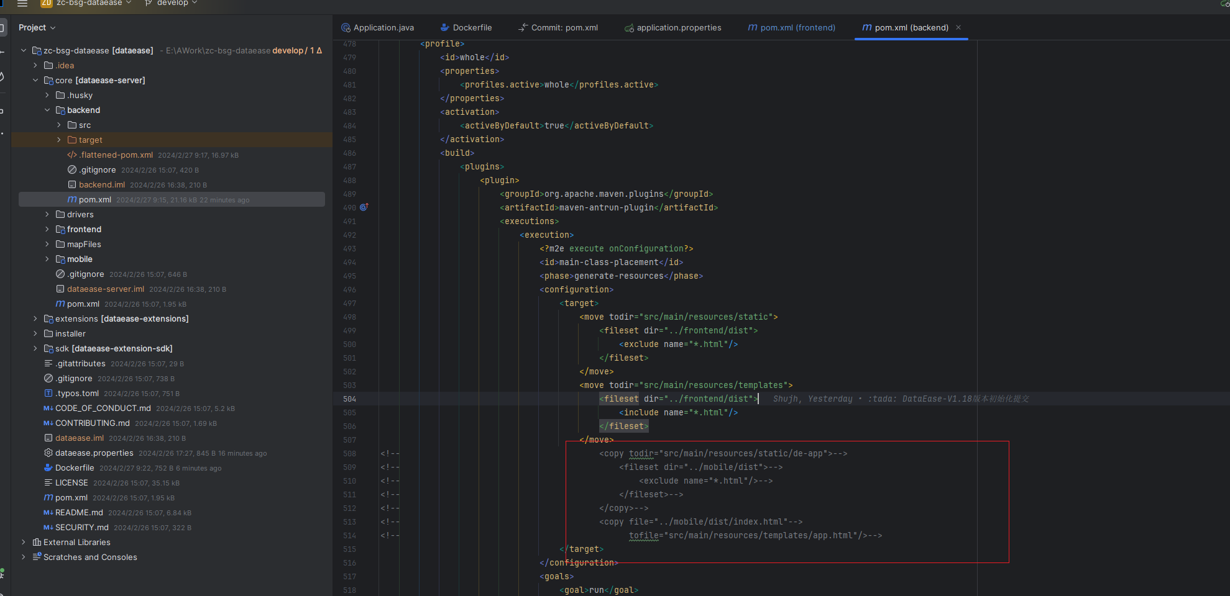Screen dimensions: 1230x596
Task: Switch to the Application.java tab
Action: [x=377, y=27]
